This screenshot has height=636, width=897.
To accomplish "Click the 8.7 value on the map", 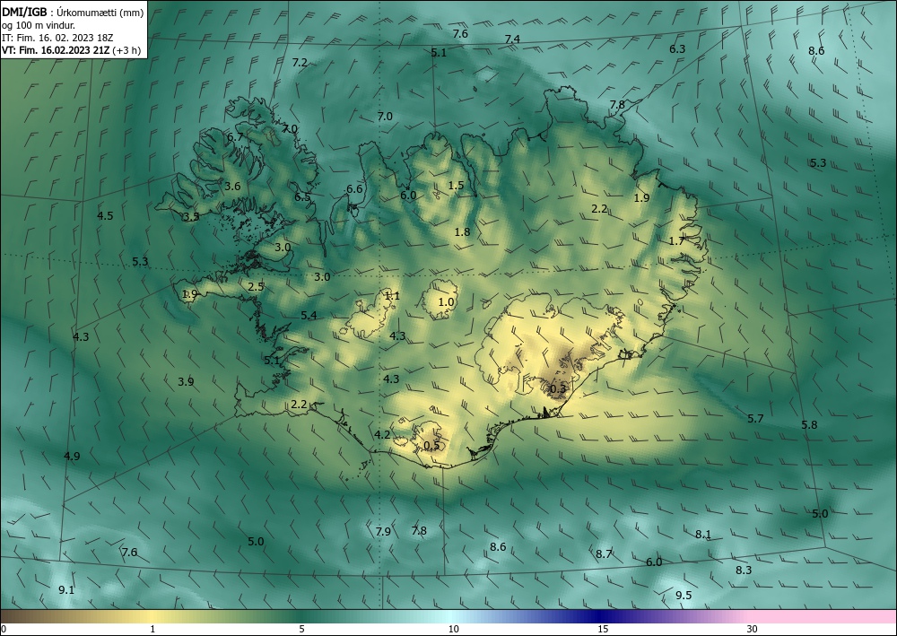I will click(x=604, y=554).
